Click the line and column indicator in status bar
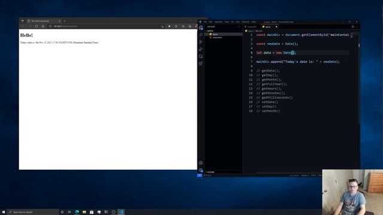The image size is (383, 215). [294, 175]
